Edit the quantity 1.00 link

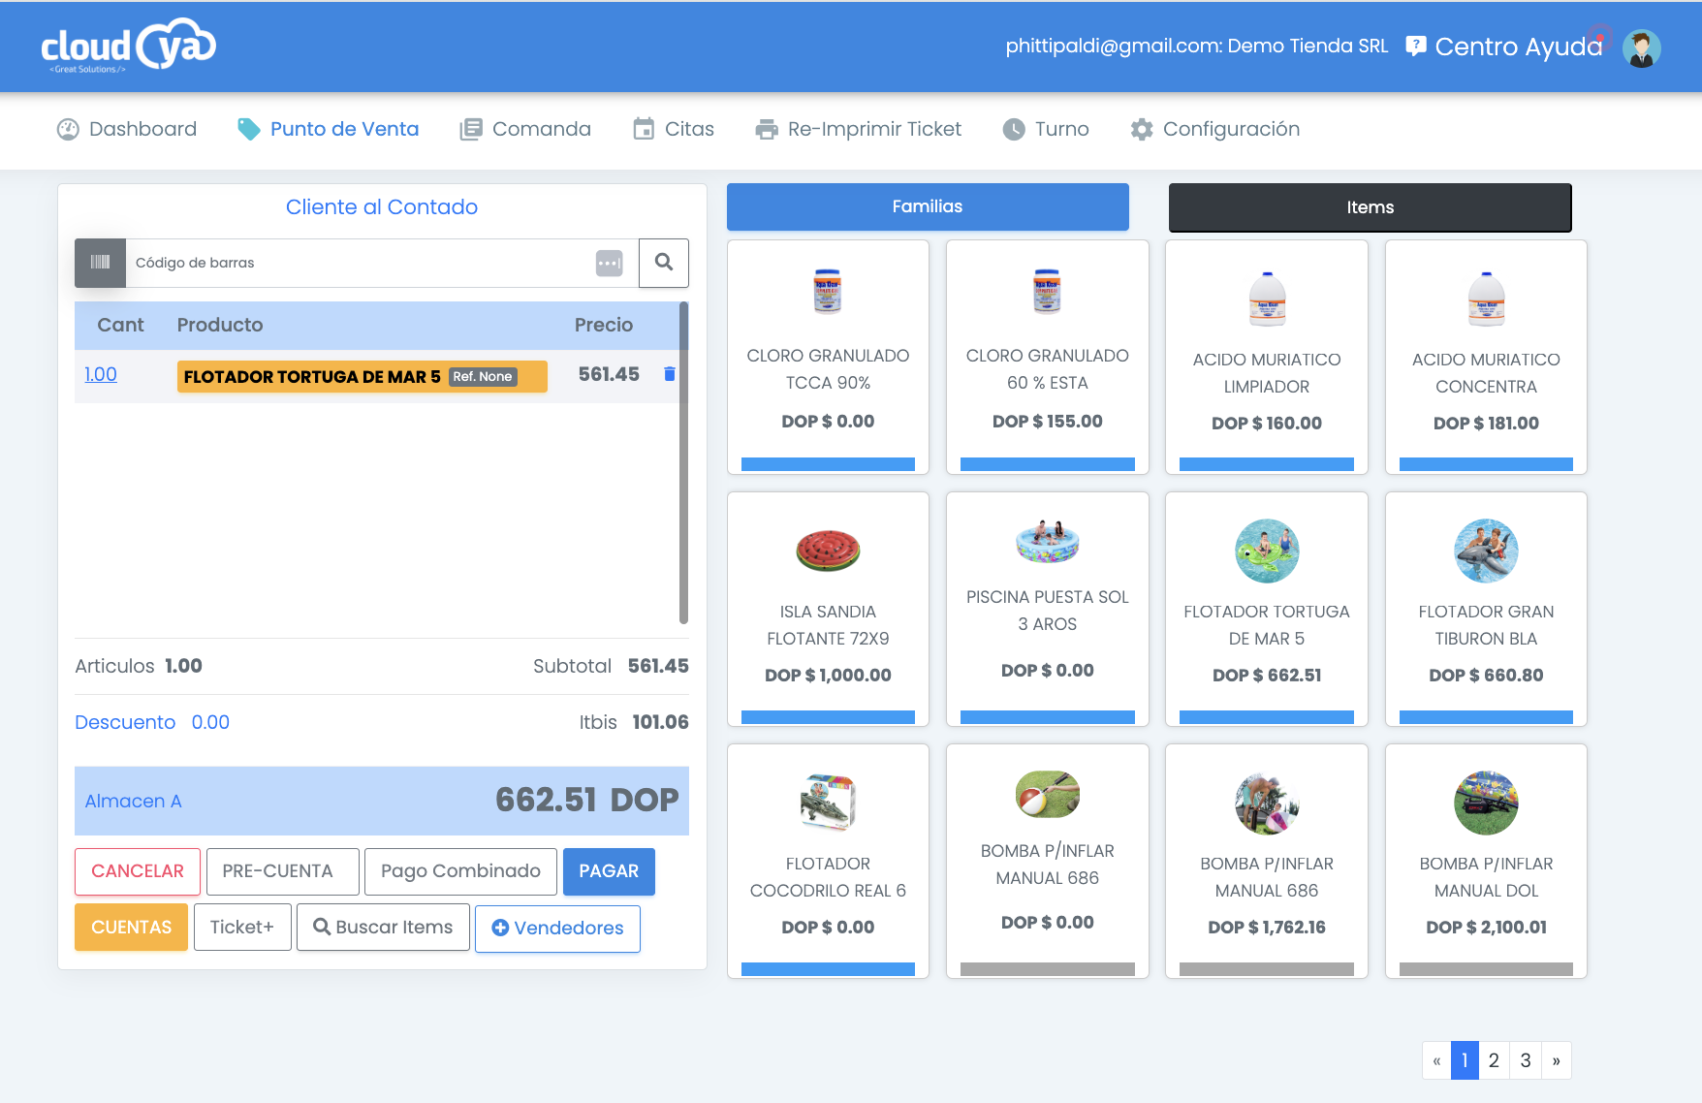(101, 374)
